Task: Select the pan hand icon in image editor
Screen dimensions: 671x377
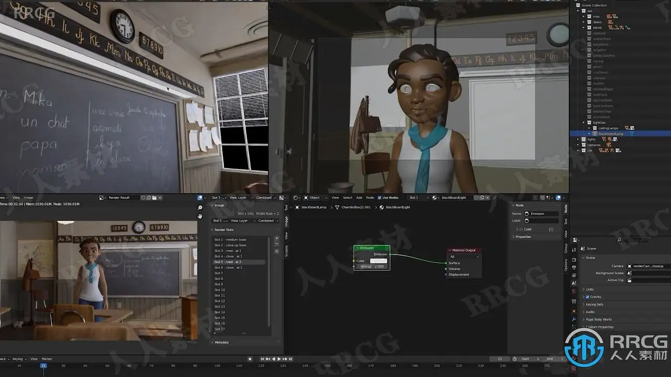Action: pos(200,216)
